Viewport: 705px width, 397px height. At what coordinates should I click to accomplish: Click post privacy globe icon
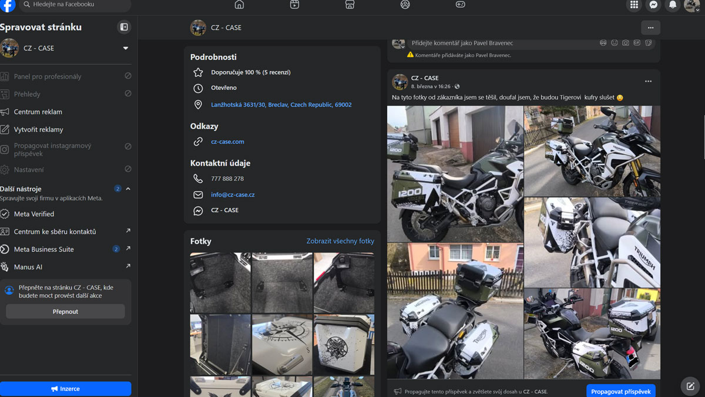pos(457,86)
